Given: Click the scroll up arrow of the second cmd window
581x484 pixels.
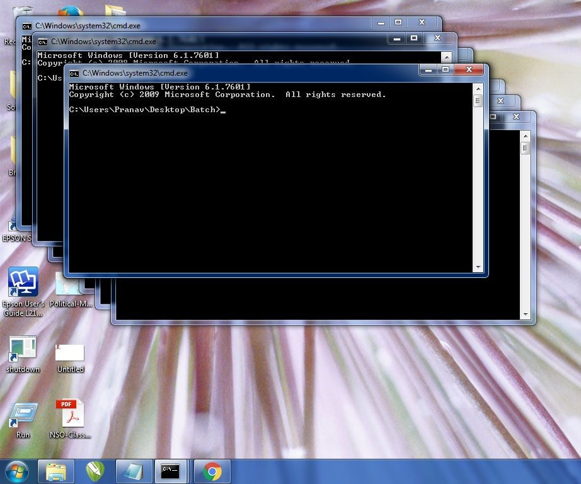Looking at the screenshot, I should pos(447,57).
